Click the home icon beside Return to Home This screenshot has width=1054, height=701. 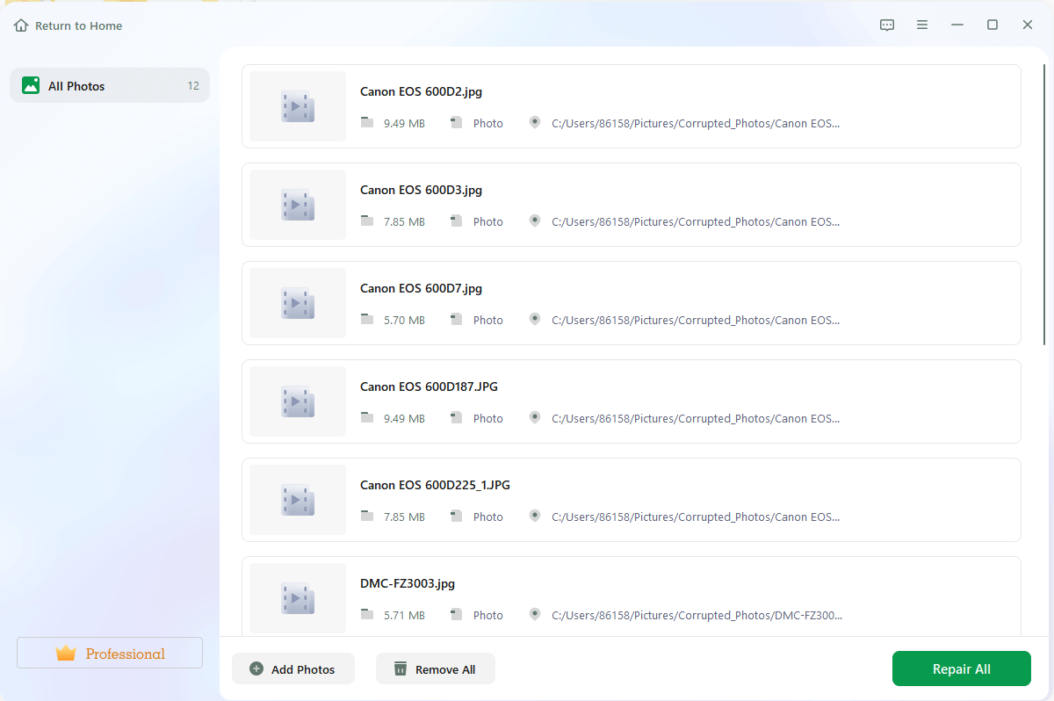coord(22,25)
